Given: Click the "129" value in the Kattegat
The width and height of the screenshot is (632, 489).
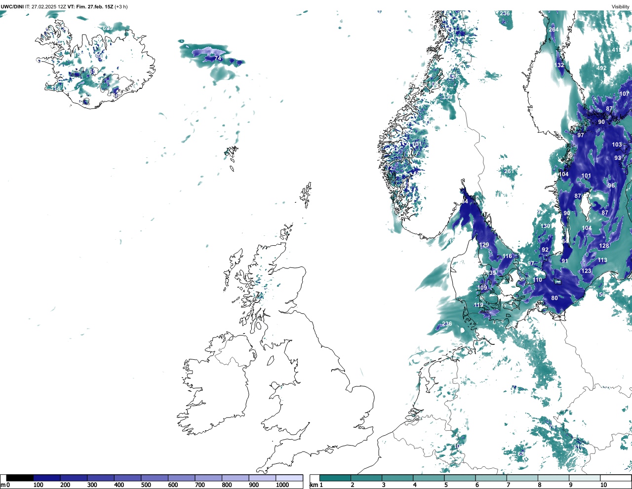Looking at the screenshot, I should (484, 245).
